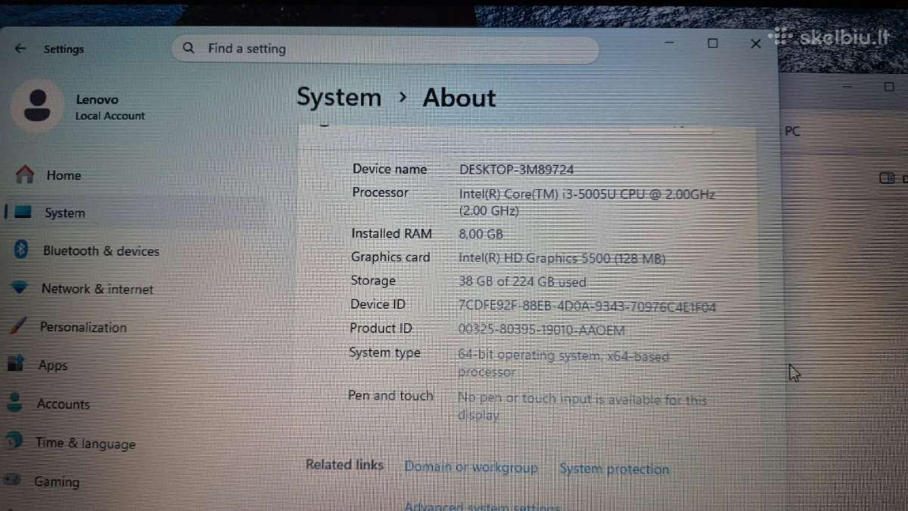Click the System monitor icon
908x511 pixels.
(x=23, y=213)
